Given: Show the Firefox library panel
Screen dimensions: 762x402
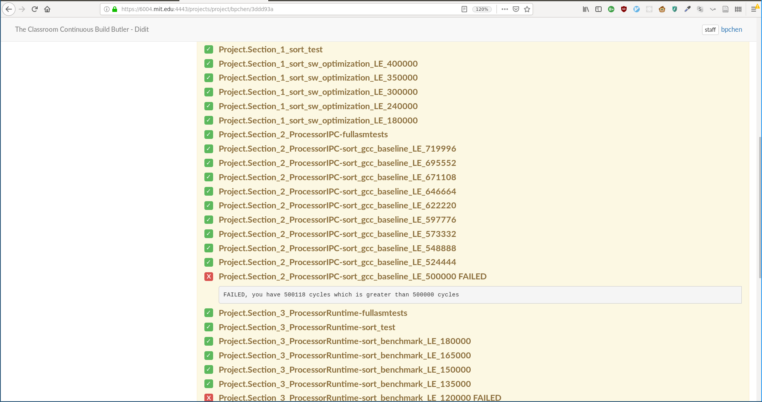Looking at the screenshot, I should click(586, 9).
